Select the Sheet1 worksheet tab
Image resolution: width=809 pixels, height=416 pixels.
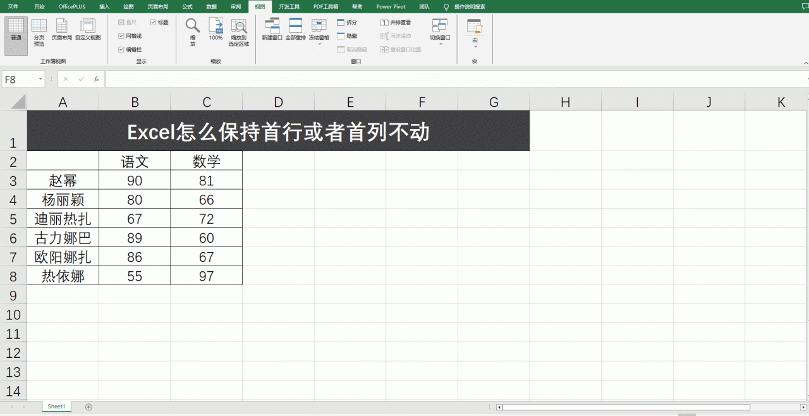click(x=56, y=407)
